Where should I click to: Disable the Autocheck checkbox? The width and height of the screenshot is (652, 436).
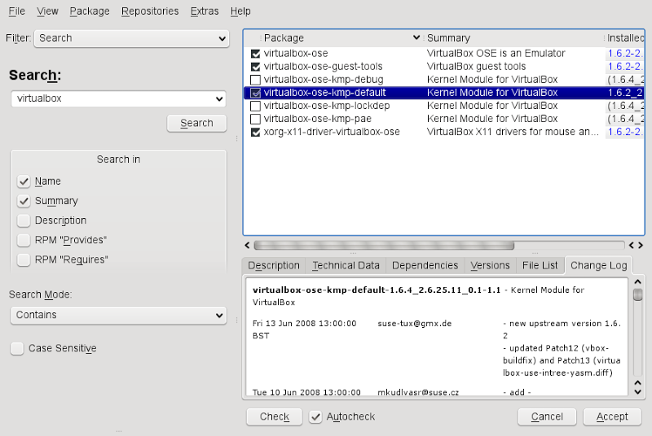[x=316, y=416]
